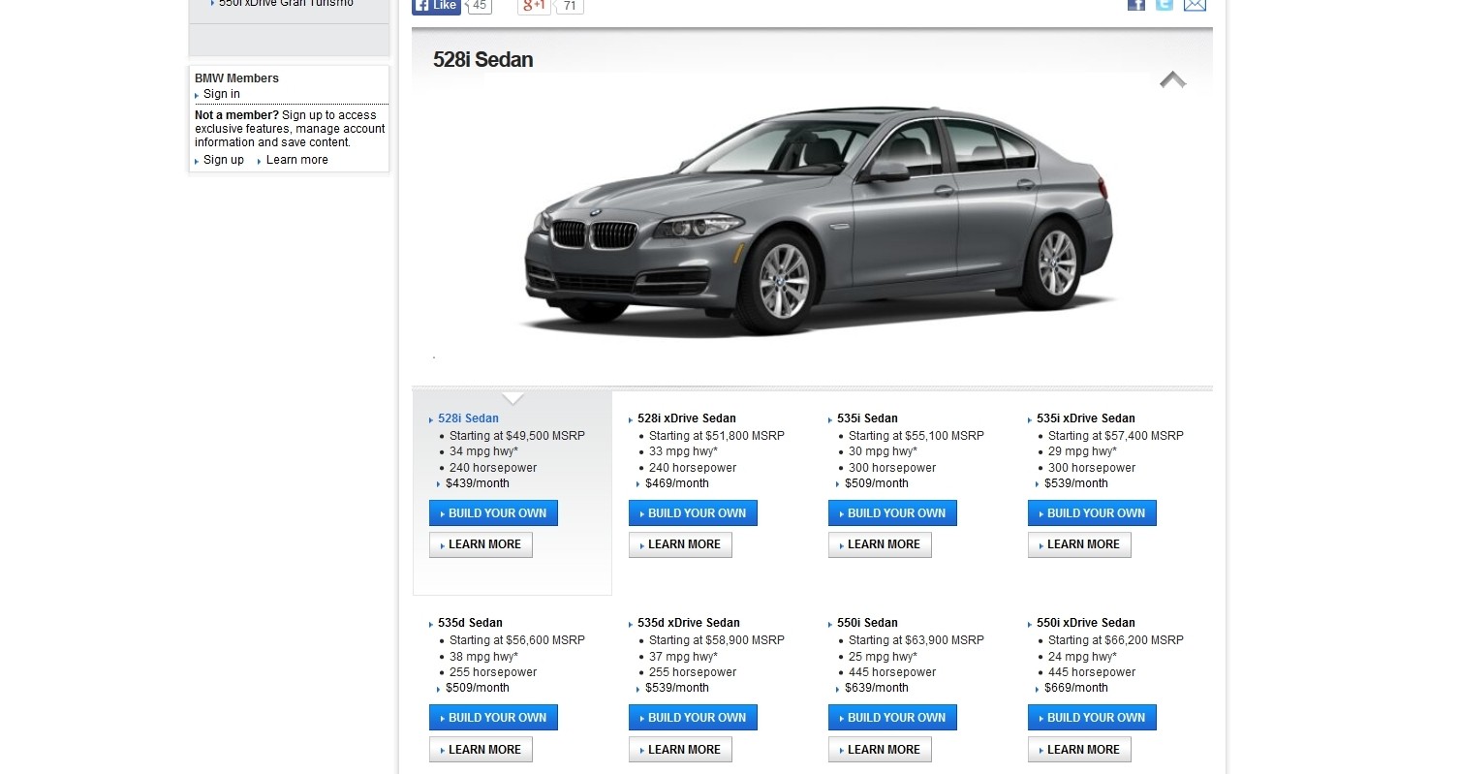Screen dimensions: 1460x774
Task: Click the Google +1 button
Action: [x=534, y=6]
